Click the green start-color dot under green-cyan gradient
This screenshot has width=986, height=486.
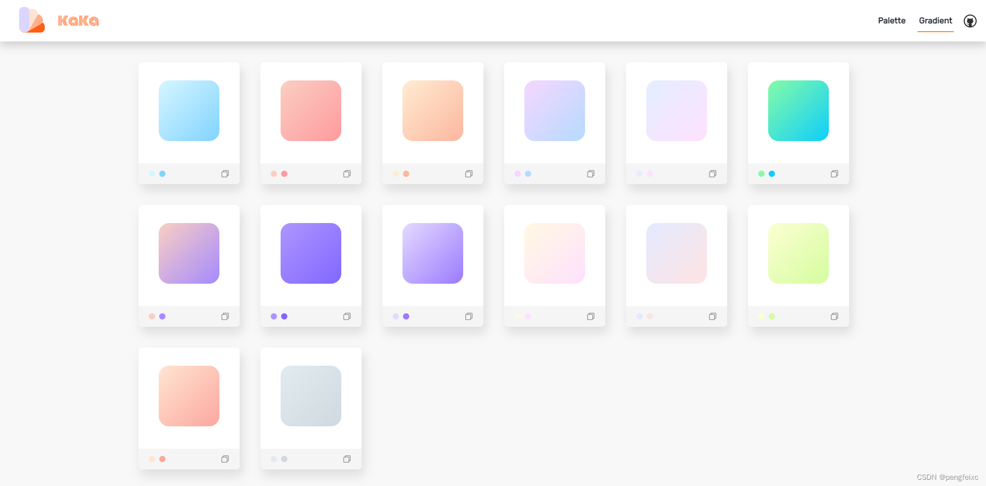761,174
